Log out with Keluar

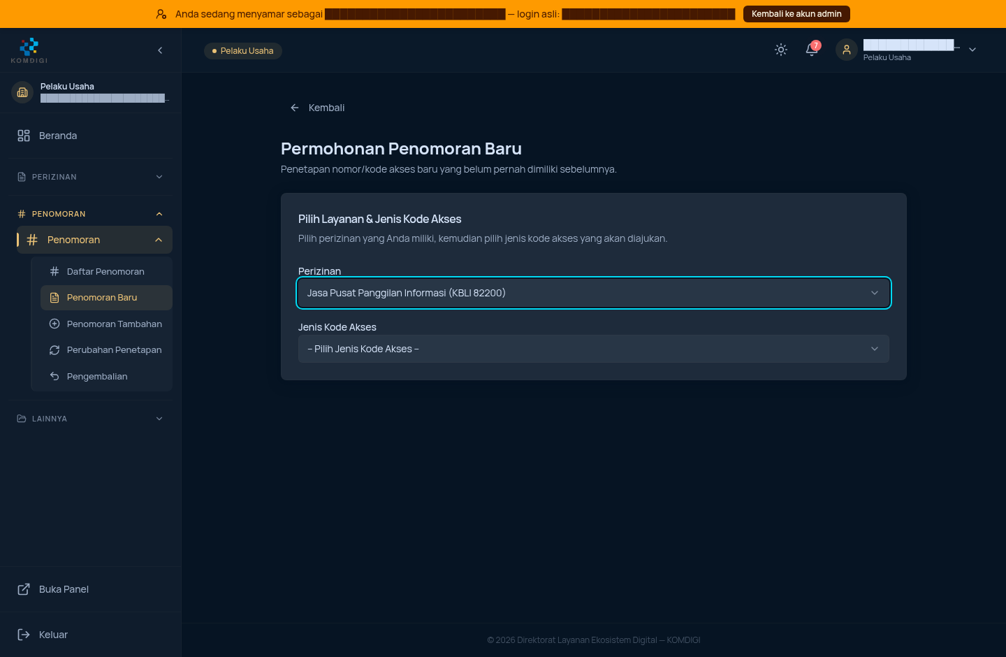(91, 635)
